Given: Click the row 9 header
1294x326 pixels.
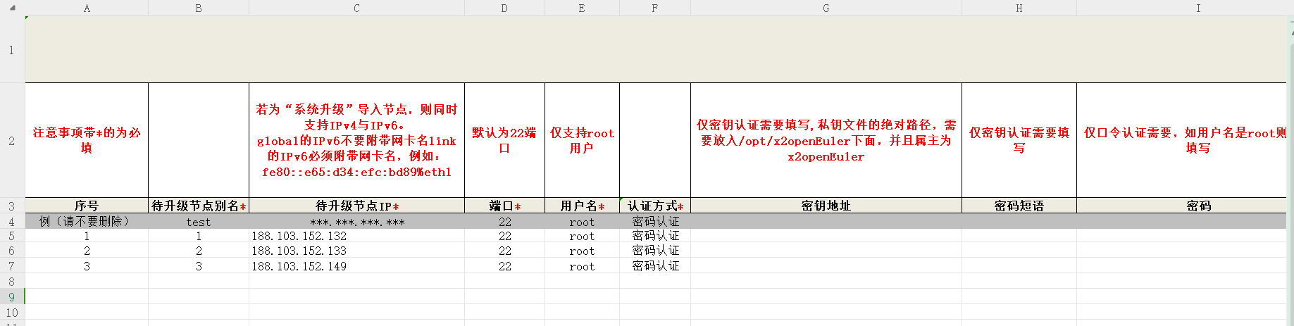Looking at the screenshot, I should coord(12,296).
